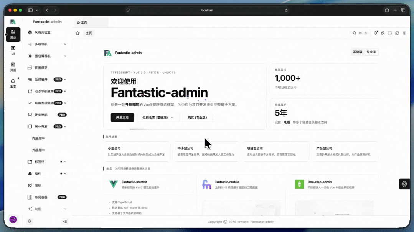The height and width of the screenshot is (232, 414).
Task: Open the 代码仓库 (基础版) dropdown
Action: point(158,117)
